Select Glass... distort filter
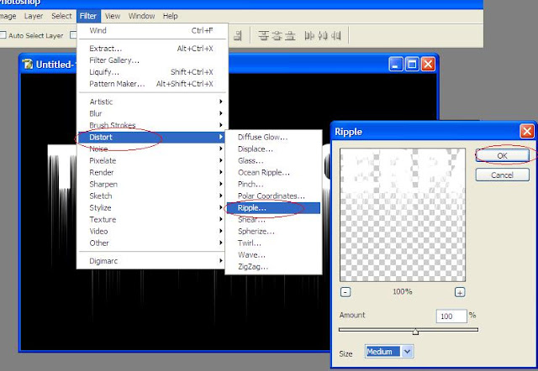 (273, 160)
